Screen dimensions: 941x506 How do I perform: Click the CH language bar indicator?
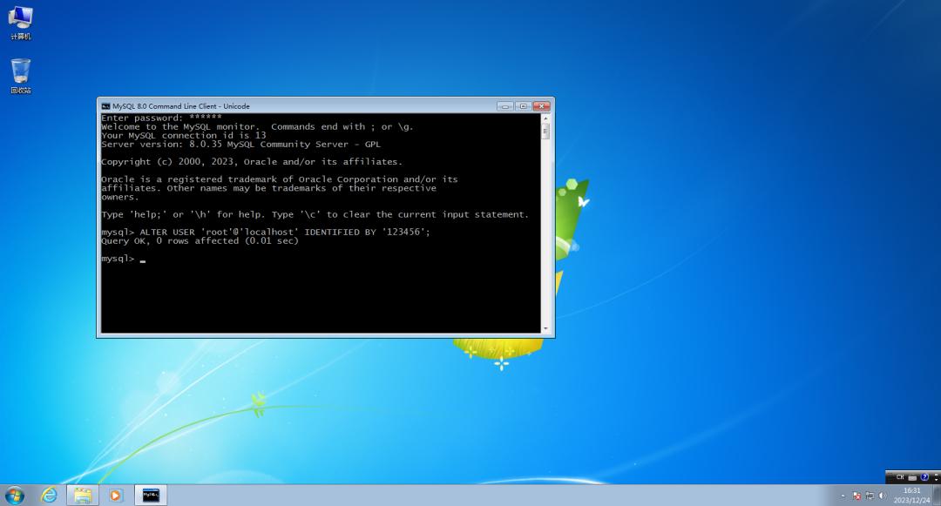[900, 477]
